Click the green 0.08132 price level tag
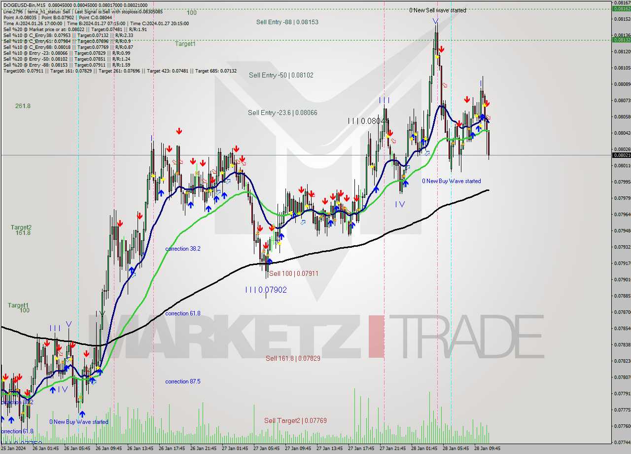The image size is (631, 454). [x=622, y=39]
